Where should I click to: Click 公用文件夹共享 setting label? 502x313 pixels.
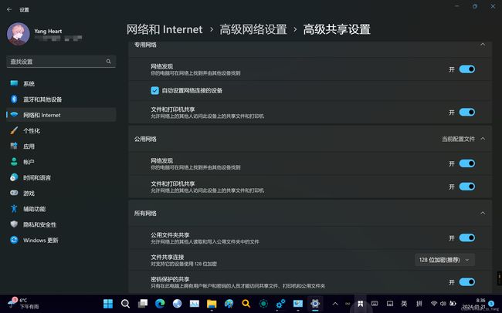(170, 235)
